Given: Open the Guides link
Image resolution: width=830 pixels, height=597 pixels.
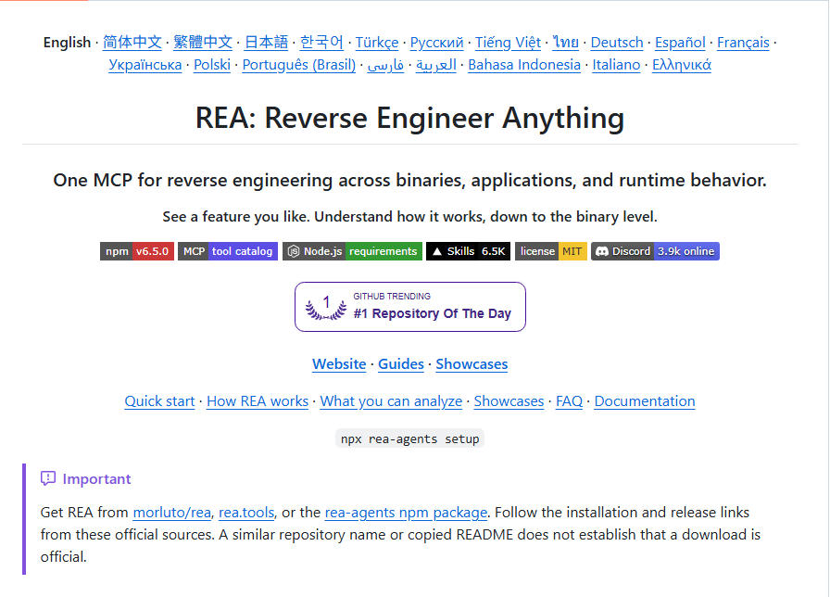Looking at the screenshot, I should pos(401,364).
